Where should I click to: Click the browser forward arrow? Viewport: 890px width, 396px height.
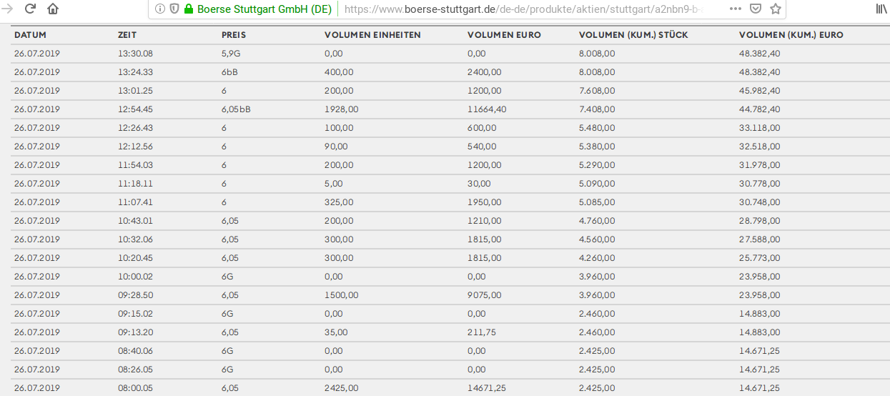7,9
